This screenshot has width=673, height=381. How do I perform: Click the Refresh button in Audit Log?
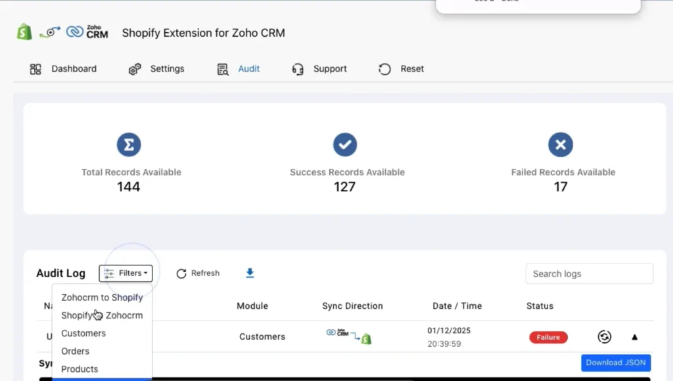tap(197, 273)
